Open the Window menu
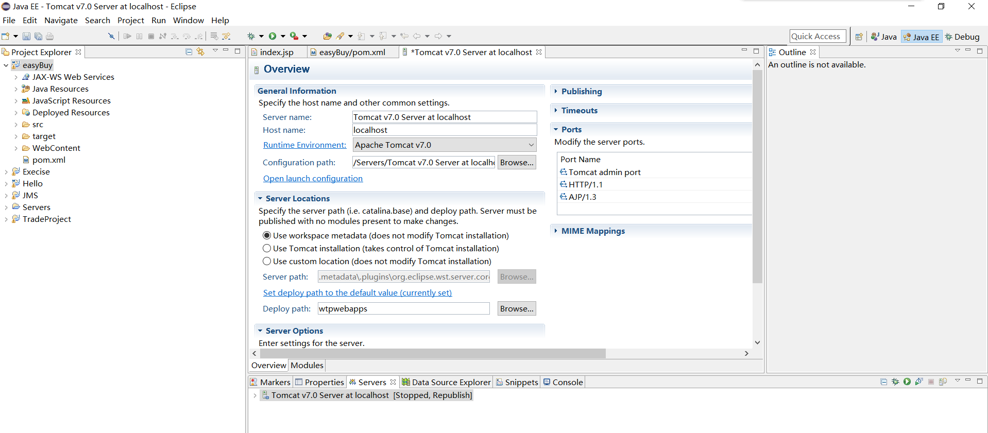This screenshot has height=433, width=988. pyautogui.click(x=188, y=20)
